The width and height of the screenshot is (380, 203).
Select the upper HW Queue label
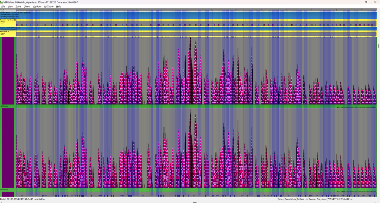pyautogui.click(x=4, y=106)
